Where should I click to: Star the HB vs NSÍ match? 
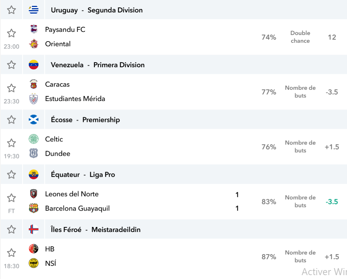coord(11,253)
